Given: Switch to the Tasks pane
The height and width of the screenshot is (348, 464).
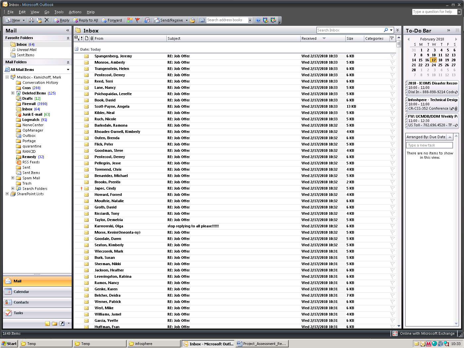Looking at the screenshot, I should click(37, 313).
